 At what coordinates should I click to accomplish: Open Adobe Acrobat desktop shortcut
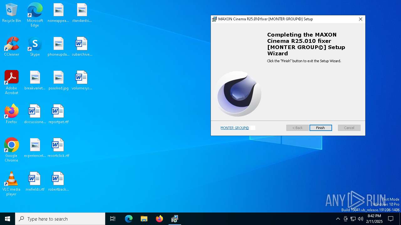tap(12, 82)
